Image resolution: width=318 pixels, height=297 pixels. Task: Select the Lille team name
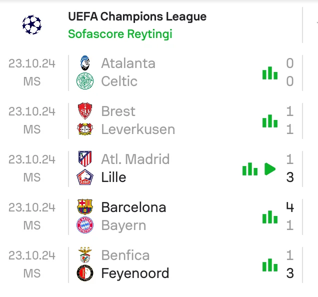113,177
